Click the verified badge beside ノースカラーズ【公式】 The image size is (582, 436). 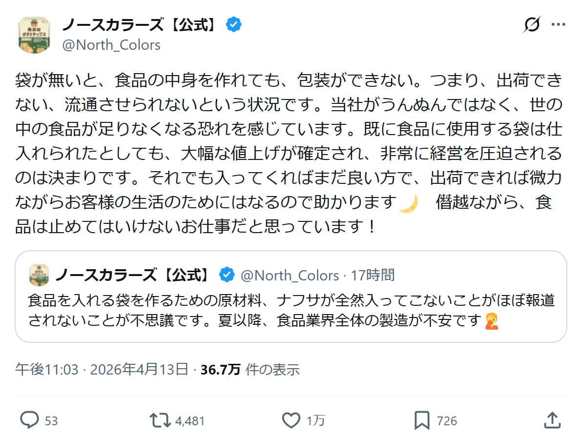coord(233,23)
